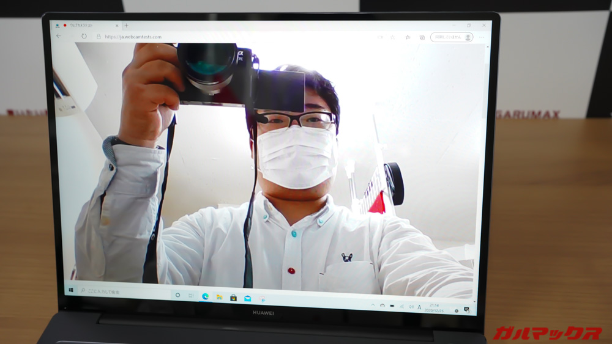
Task: Open the Collections icon
Action: [x=422, y=37]
